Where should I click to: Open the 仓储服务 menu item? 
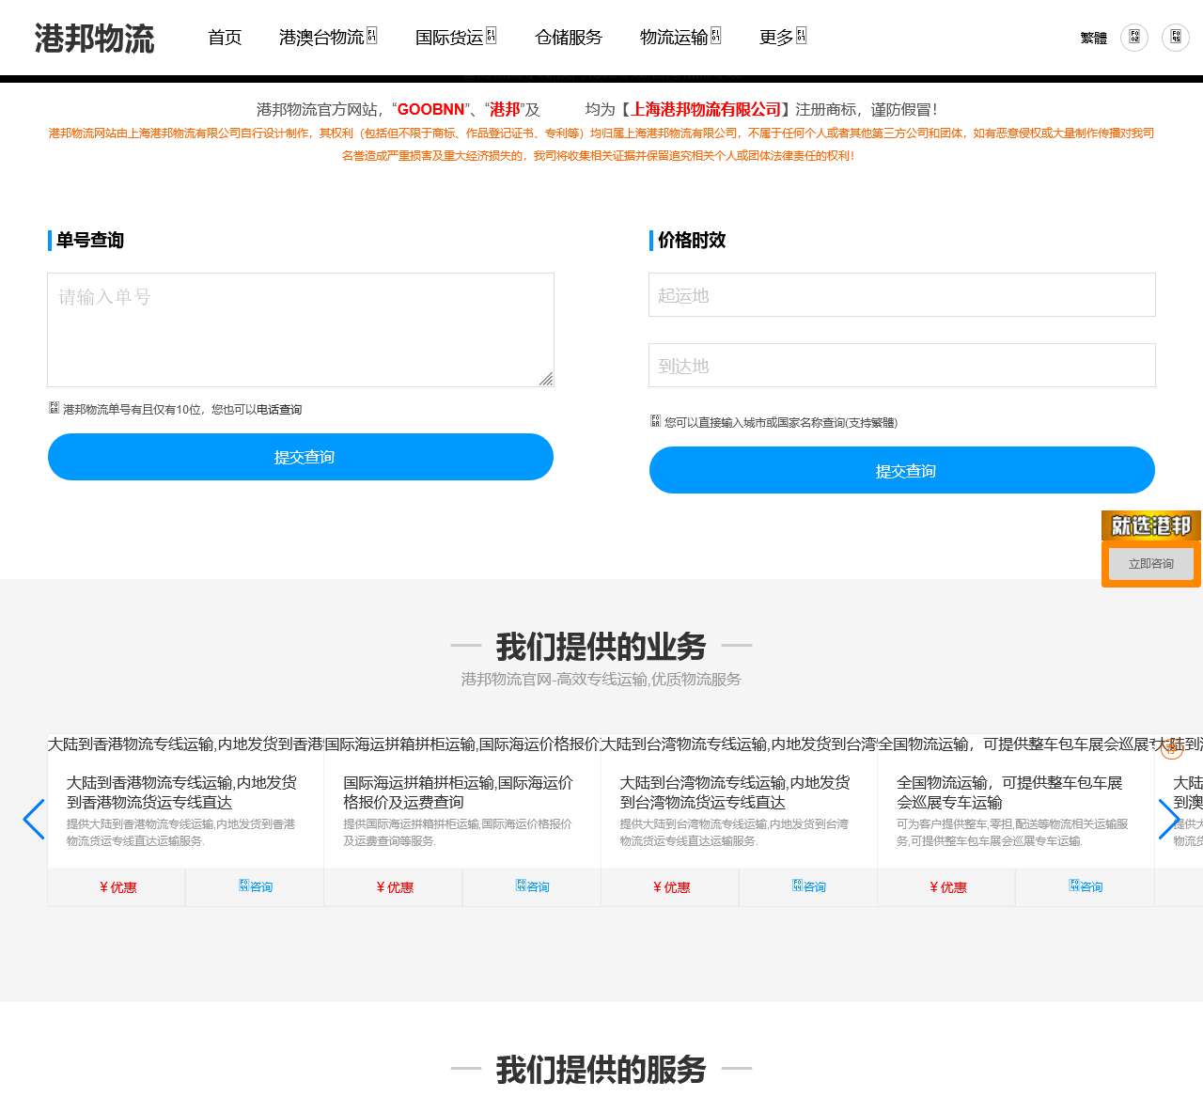[569, 38]
